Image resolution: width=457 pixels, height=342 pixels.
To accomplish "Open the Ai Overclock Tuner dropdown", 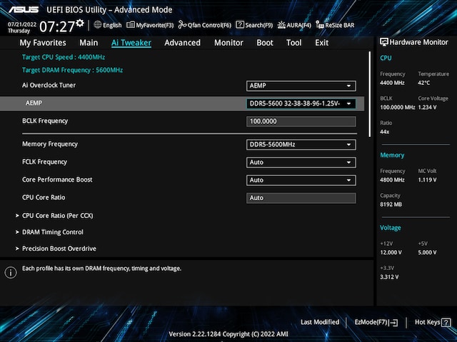I will tap(301, 85).
